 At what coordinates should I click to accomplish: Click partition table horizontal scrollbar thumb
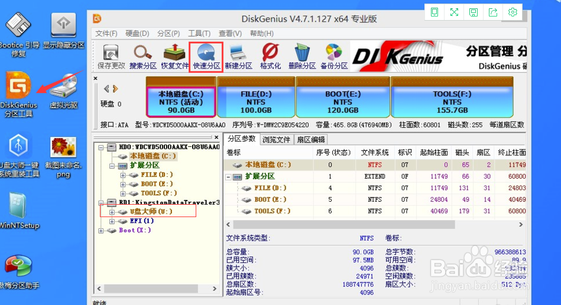344,225
